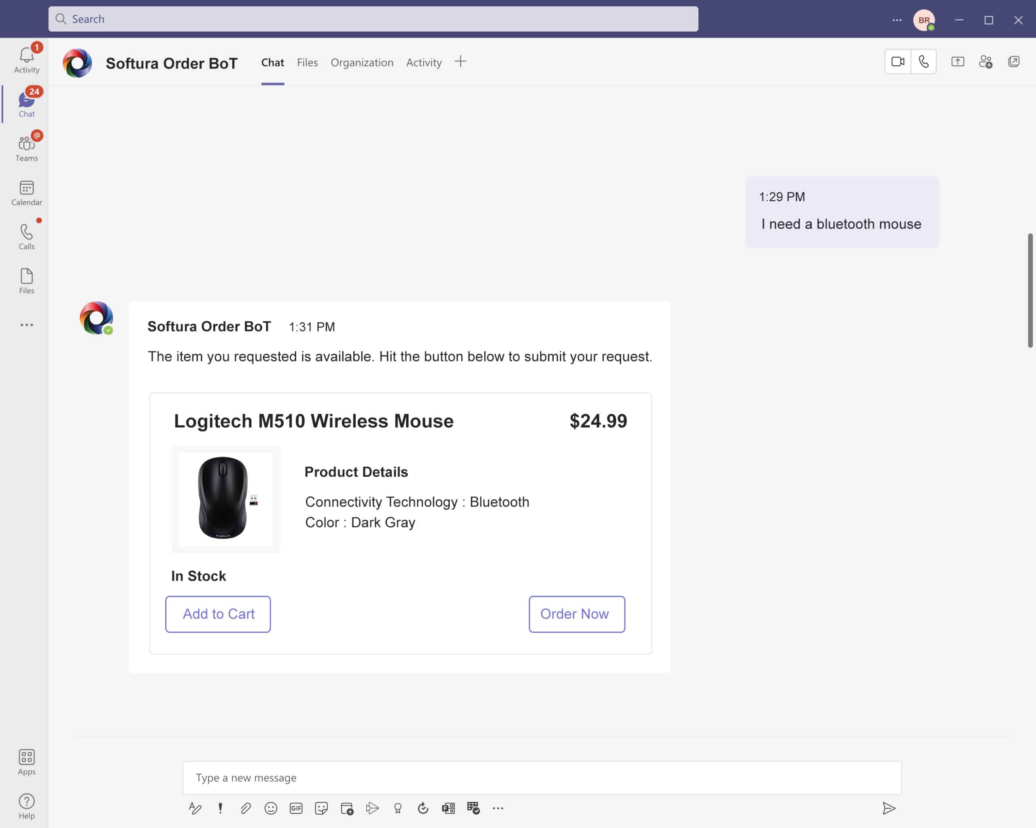Switch to the Files tab
1036x828 pixels.
[x=307, y=62]
